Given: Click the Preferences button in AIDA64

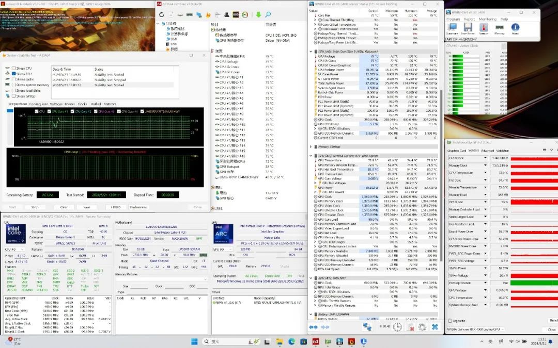Looking at the screenshot, I should [x=138, y=207].
